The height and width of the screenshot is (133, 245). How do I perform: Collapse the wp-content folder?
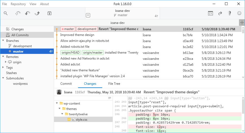point(57,104)
